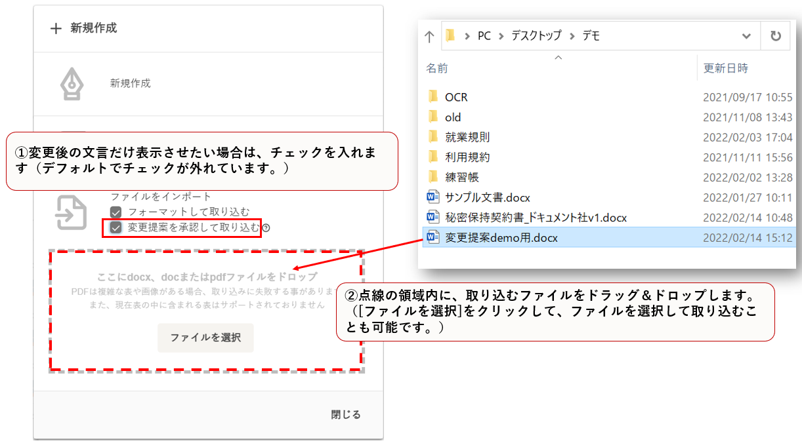Click the plus icon beside 新規作成 header
Screen dimensions: 802x447
click(56, 28)
